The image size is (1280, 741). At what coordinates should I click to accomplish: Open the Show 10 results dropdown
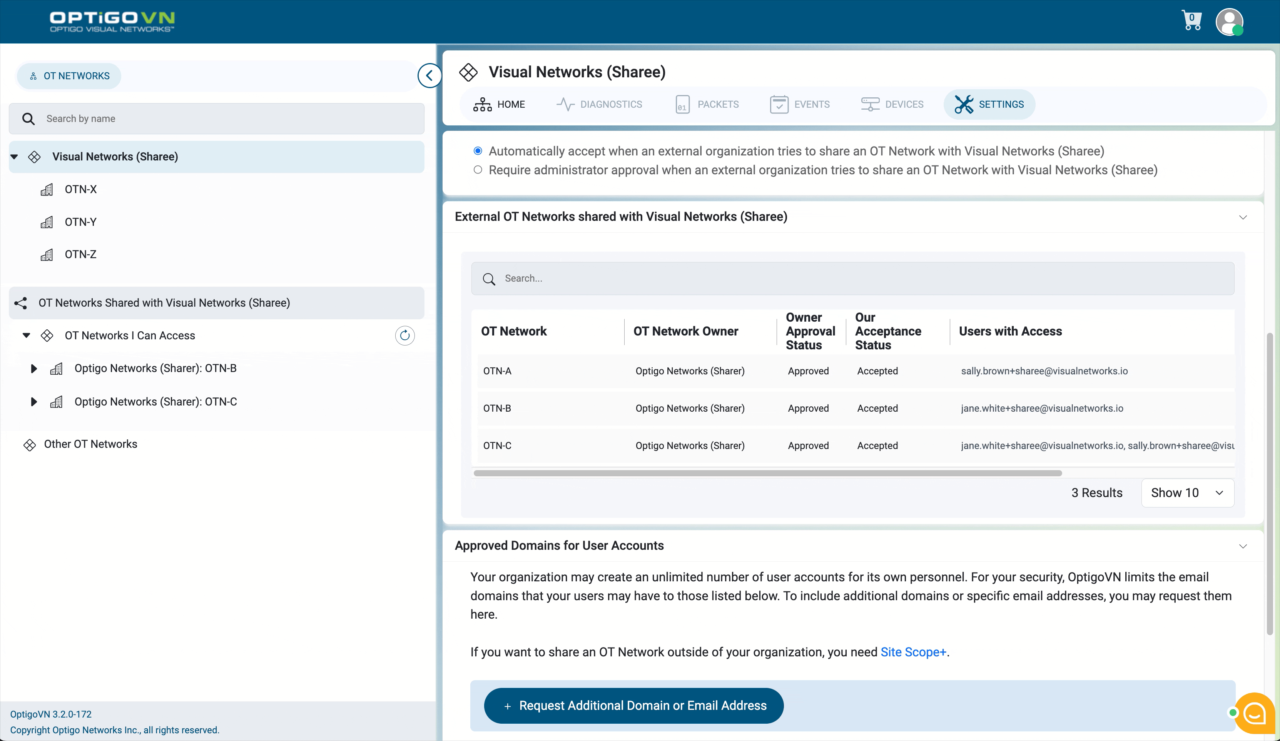coord(1188,492)
